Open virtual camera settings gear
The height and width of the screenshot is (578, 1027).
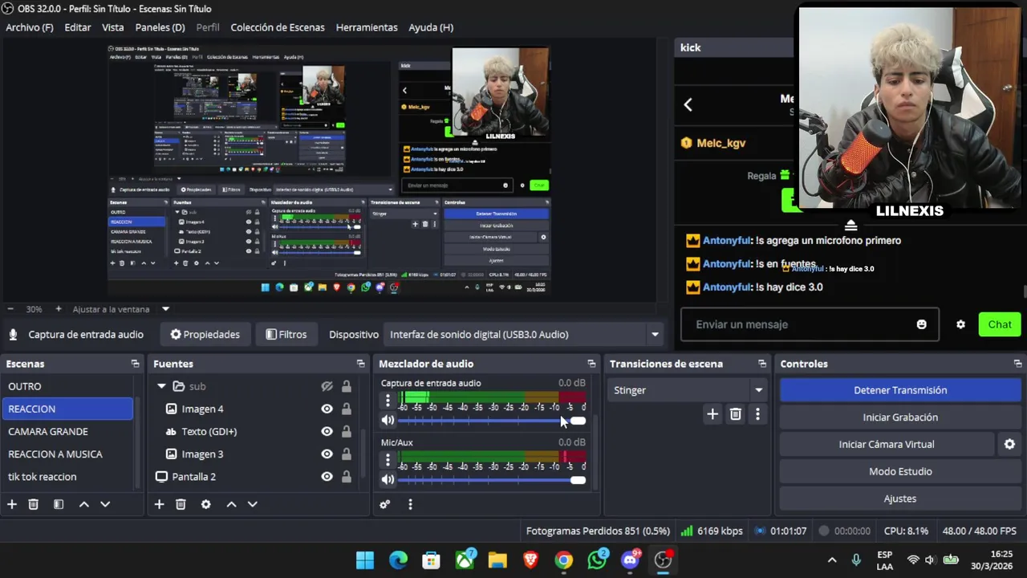[1009, 444]
